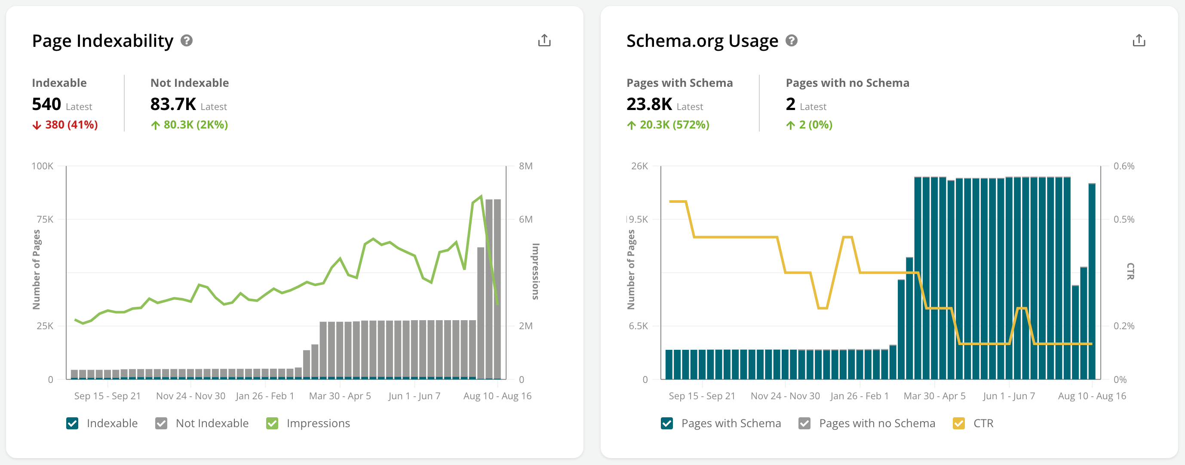Click Jan 26 - Feb 1 on Indexability axis
This screenshot has width=1185, height=465.
click(x=265, y=396)
